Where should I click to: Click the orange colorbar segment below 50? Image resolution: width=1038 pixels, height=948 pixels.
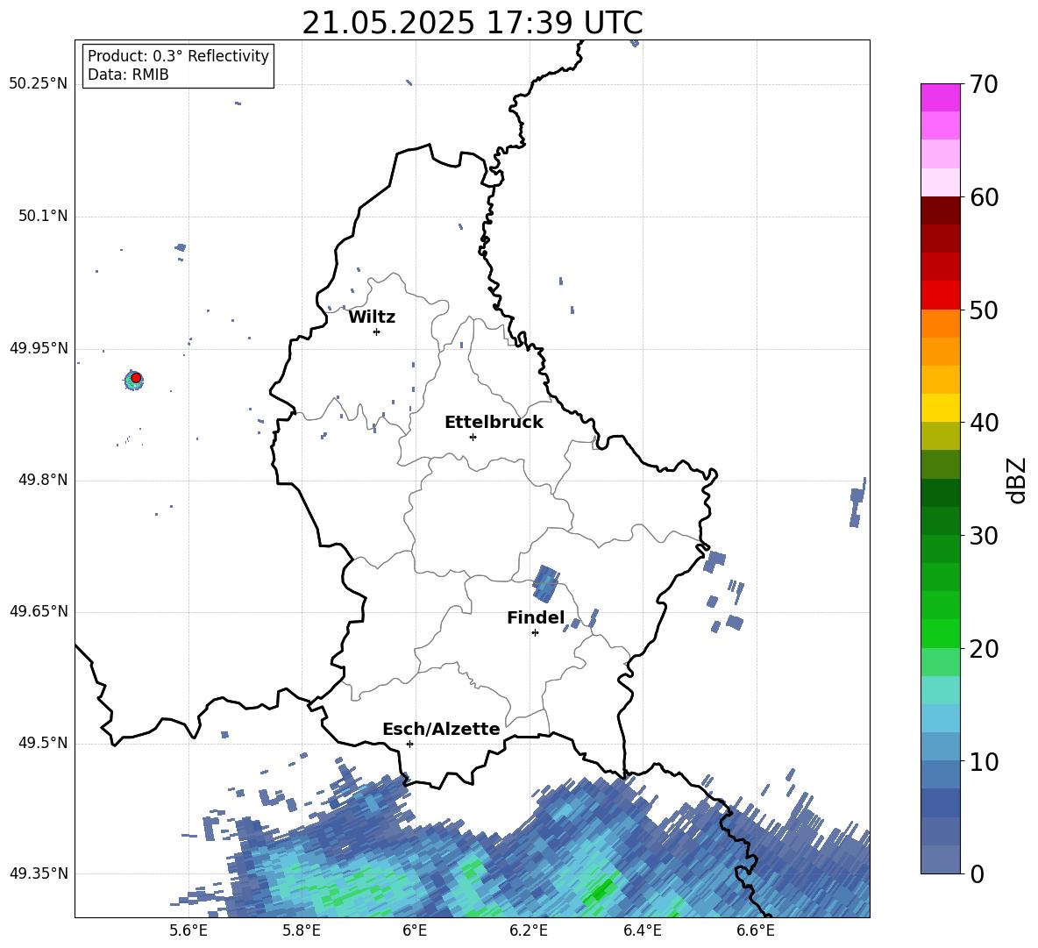[x=940, y=324]
